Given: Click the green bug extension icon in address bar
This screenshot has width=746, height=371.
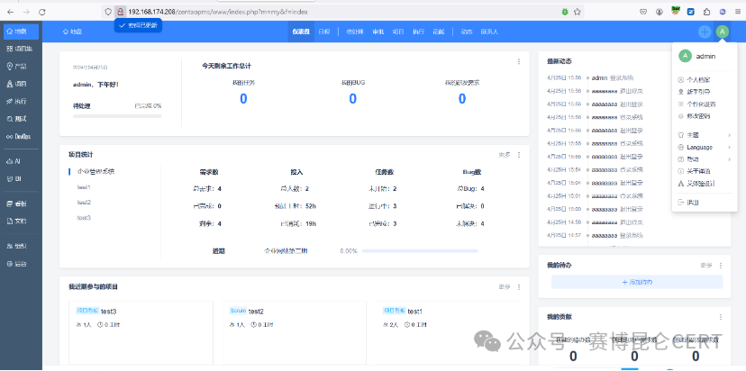Looking at the screenshot, I should 564,12.
